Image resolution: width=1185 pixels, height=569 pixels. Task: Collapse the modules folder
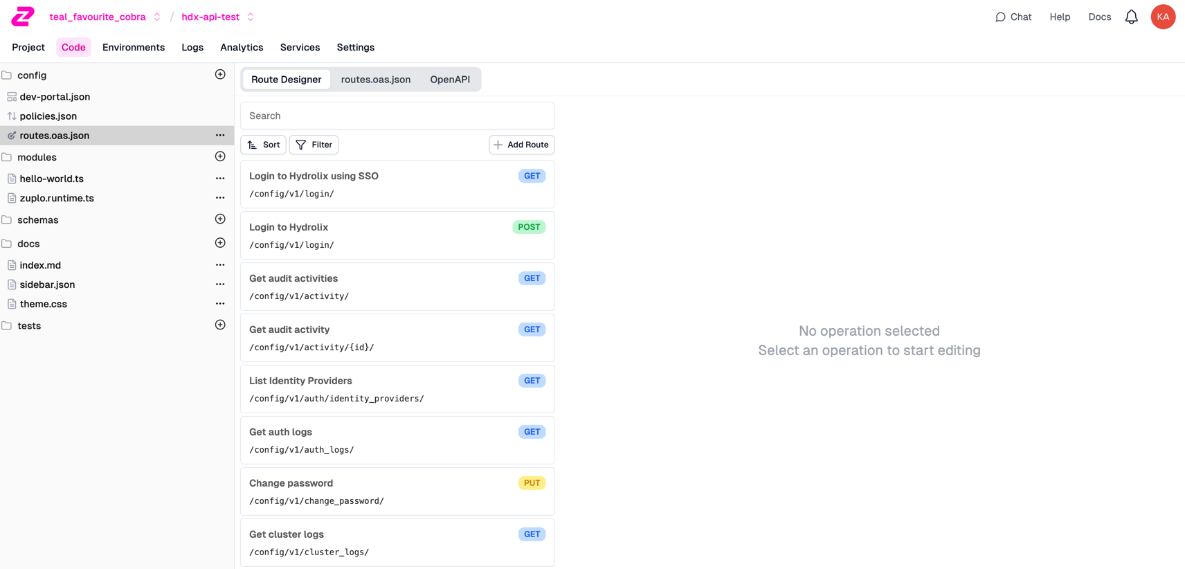7,157
